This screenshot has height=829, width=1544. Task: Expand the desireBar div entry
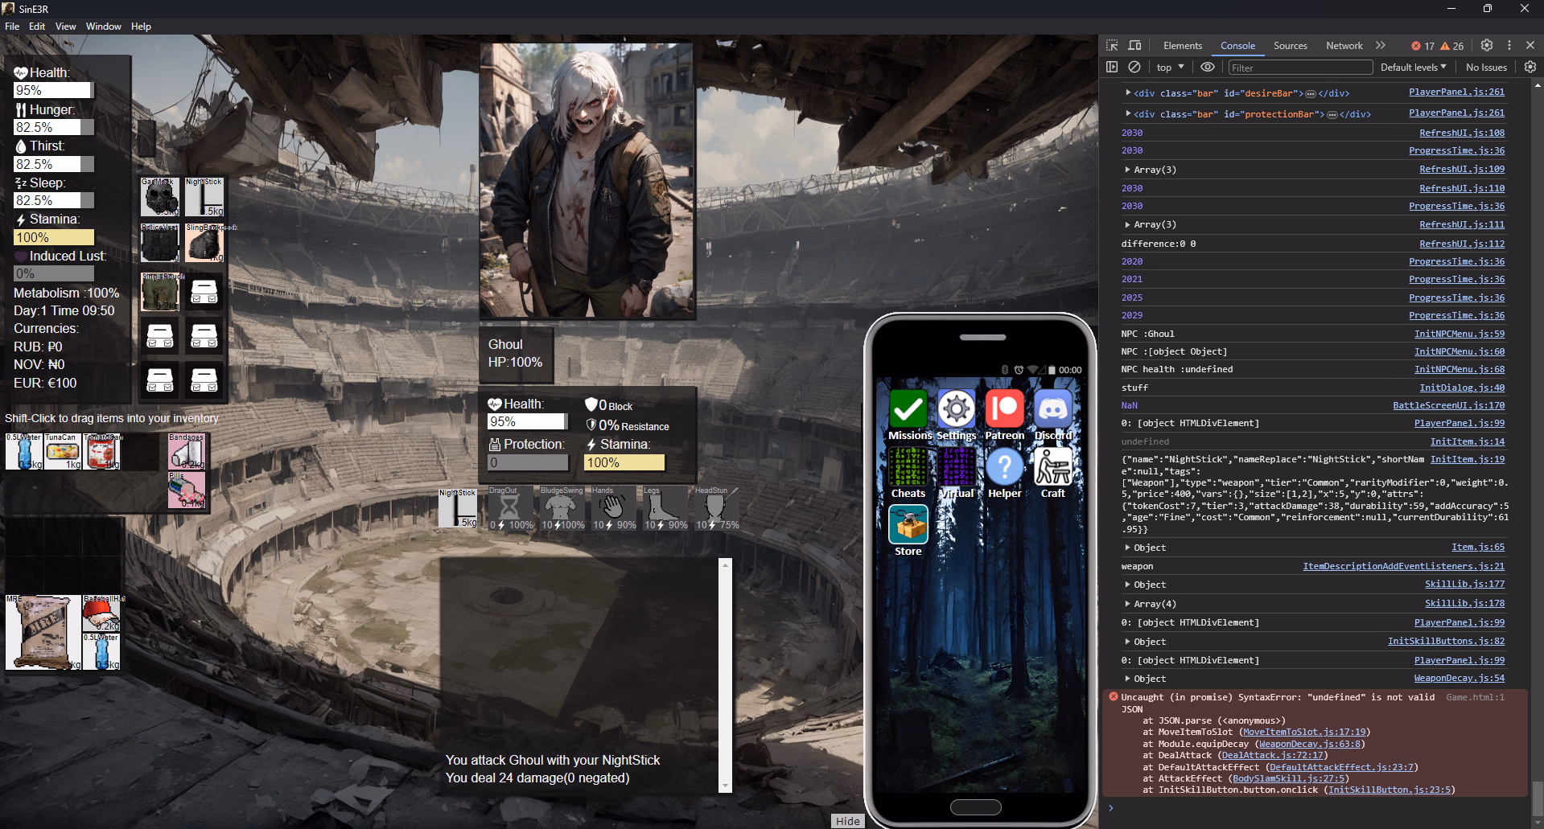1128,92
